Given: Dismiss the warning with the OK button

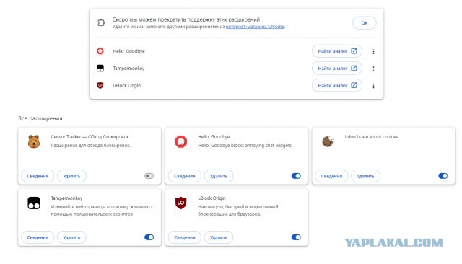Looking at the screenshot, I should tap(365, 23).
